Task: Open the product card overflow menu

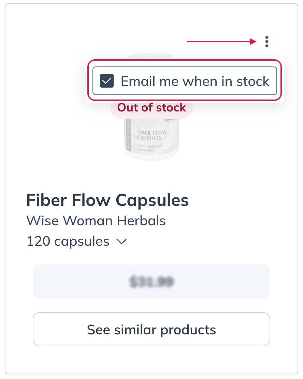Action: coord(266,42)
